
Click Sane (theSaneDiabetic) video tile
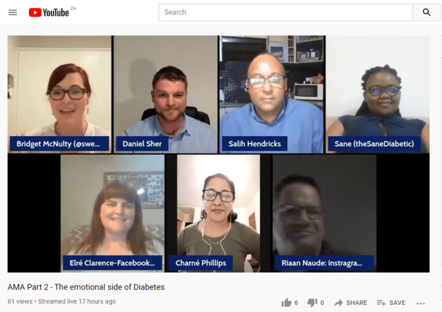coord(378,94)
